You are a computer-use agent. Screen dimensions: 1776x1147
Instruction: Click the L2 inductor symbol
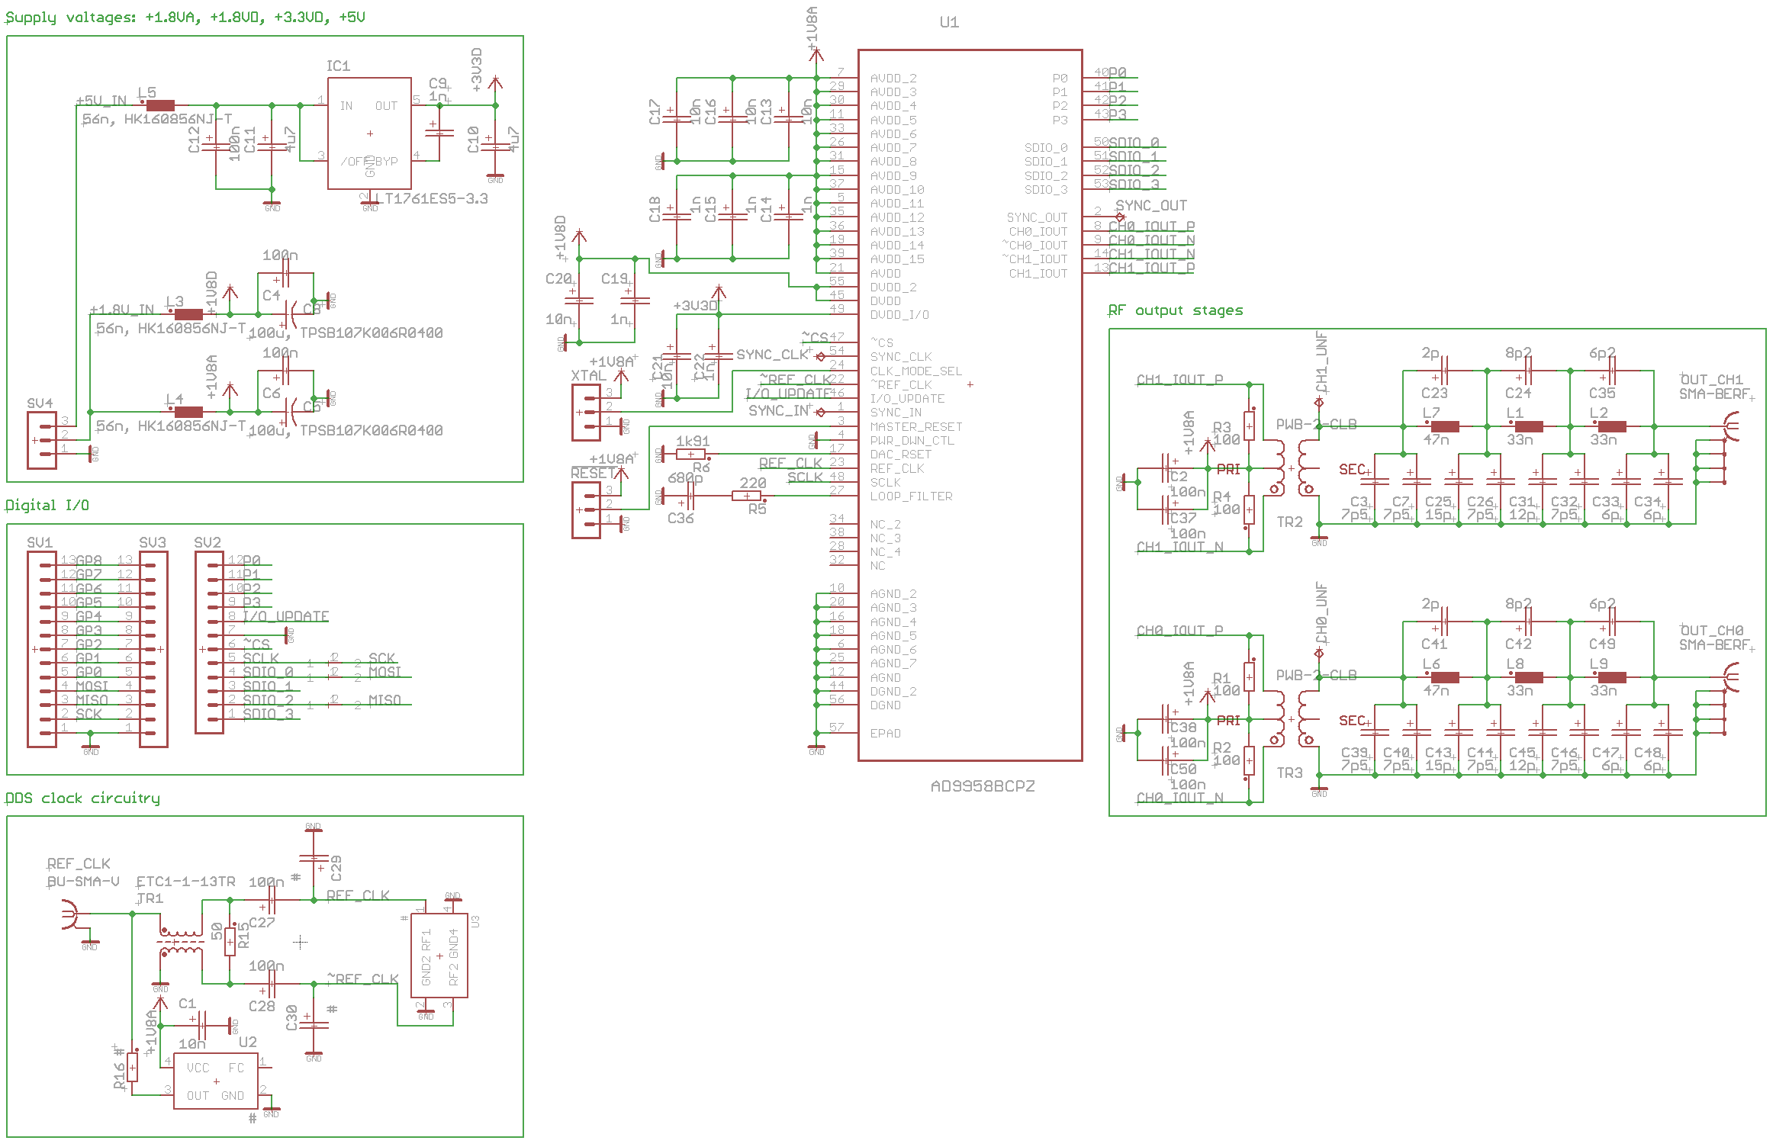point(1611,426)
